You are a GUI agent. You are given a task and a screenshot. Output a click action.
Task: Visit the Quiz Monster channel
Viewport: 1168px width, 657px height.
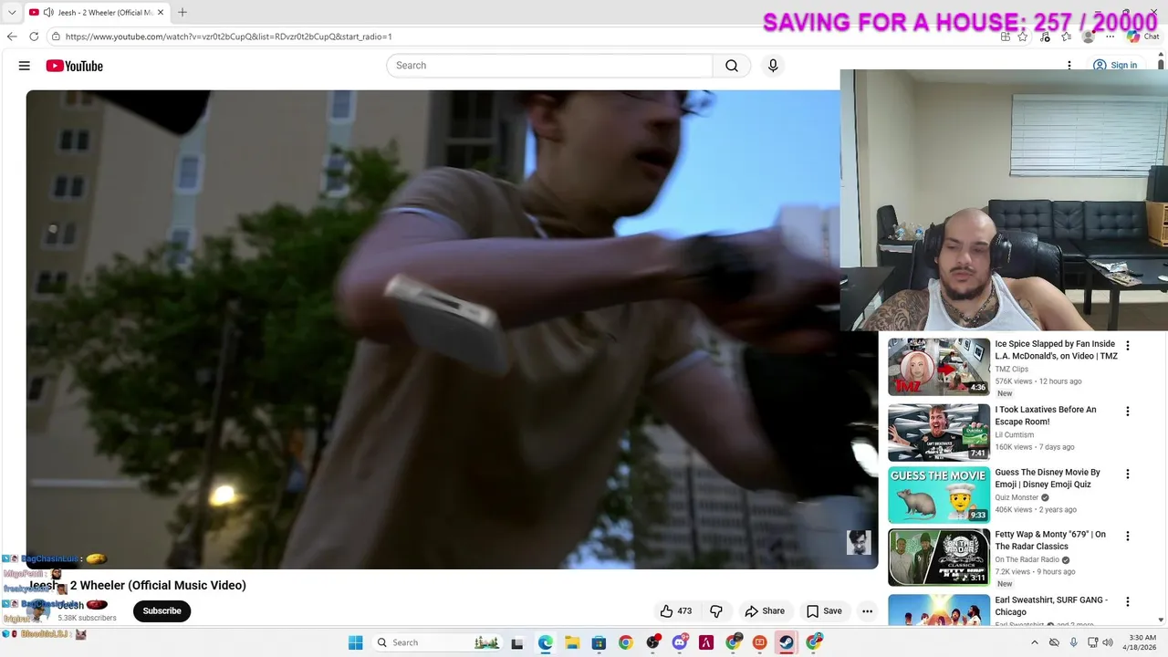[x=1017, y=497]
